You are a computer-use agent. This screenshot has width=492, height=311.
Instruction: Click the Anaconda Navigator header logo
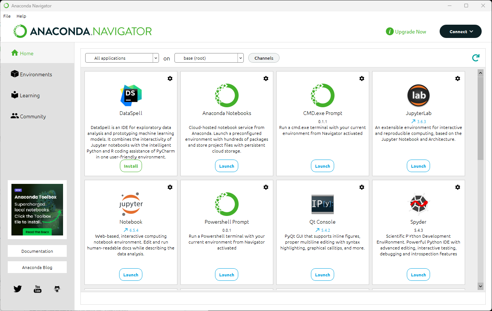point(83,31)
